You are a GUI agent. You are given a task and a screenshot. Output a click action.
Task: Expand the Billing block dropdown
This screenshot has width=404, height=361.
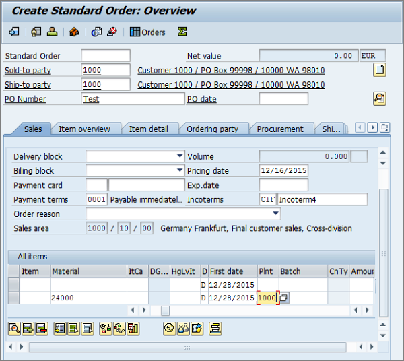pyautogui.click(x=179, y=171)
